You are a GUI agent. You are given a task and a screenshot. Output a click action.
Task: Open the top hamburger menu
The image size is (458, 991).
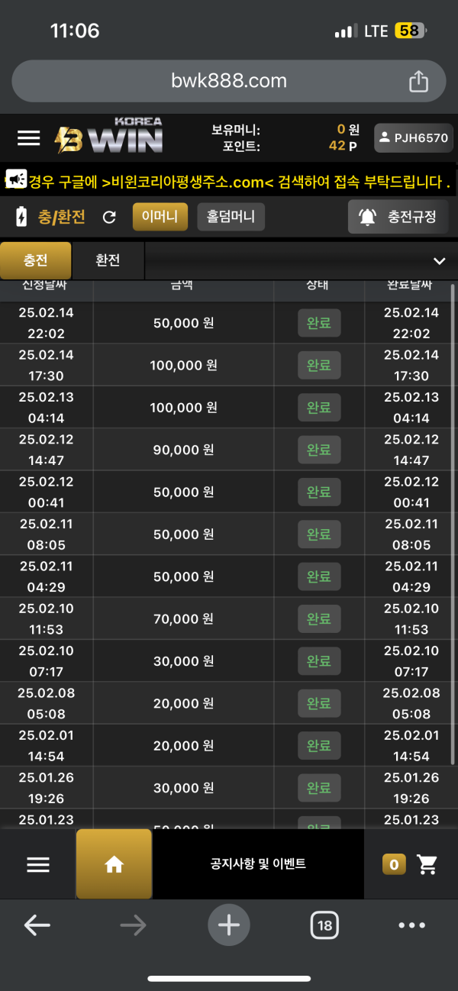click(28, 138)
